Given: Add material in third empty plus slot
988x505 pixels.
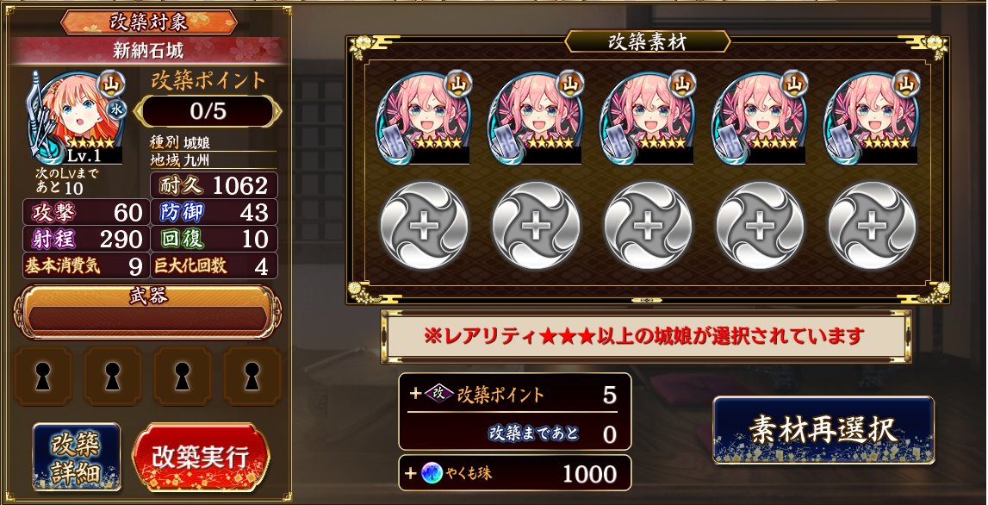Looking at the screenshot, I should 649,226.
